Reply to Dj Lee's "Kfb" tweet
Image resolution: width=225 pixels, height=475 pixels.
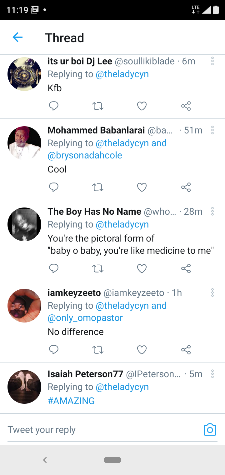point(54,106)
